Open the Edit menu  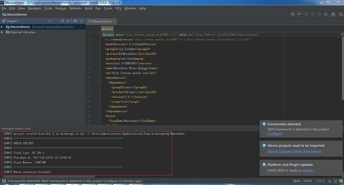pos(12,8)
